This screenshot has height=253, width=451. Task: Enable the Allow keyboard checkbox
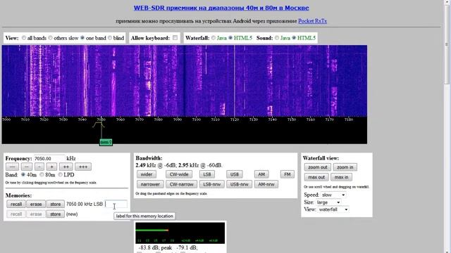tap(175, 37)
